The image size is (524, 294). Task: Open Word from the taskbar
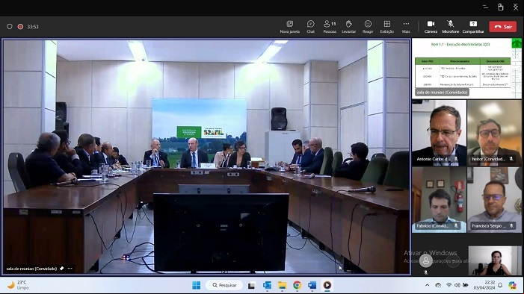[x=312, y=285]
